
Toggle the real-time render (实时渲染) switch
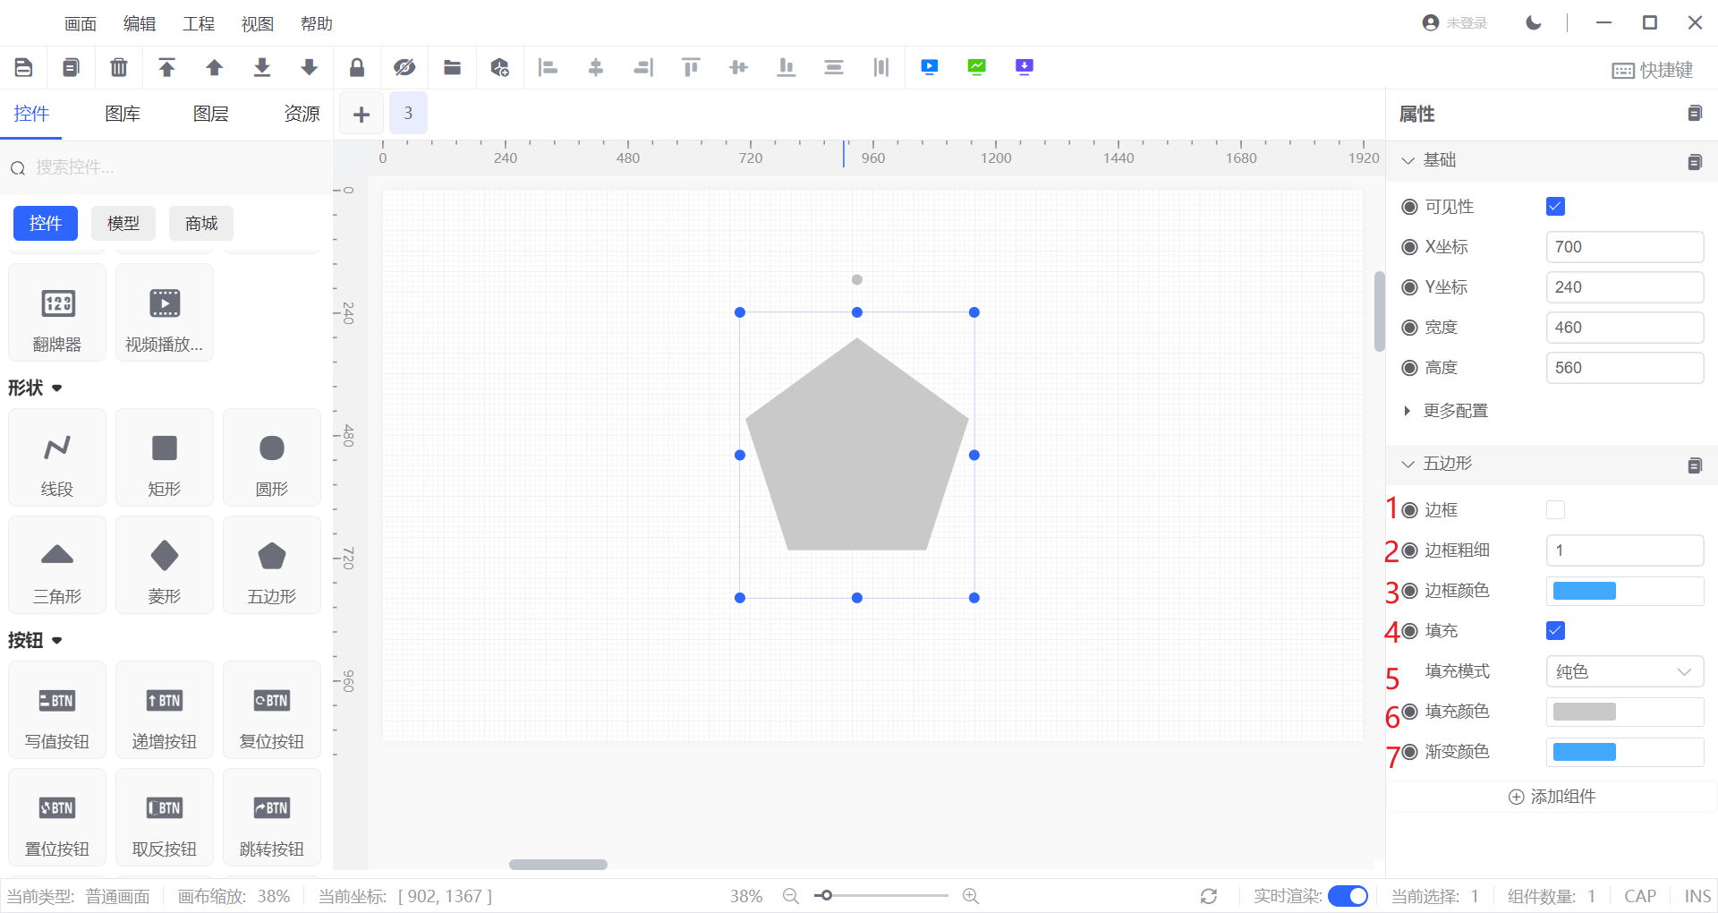pos(1348,896)
